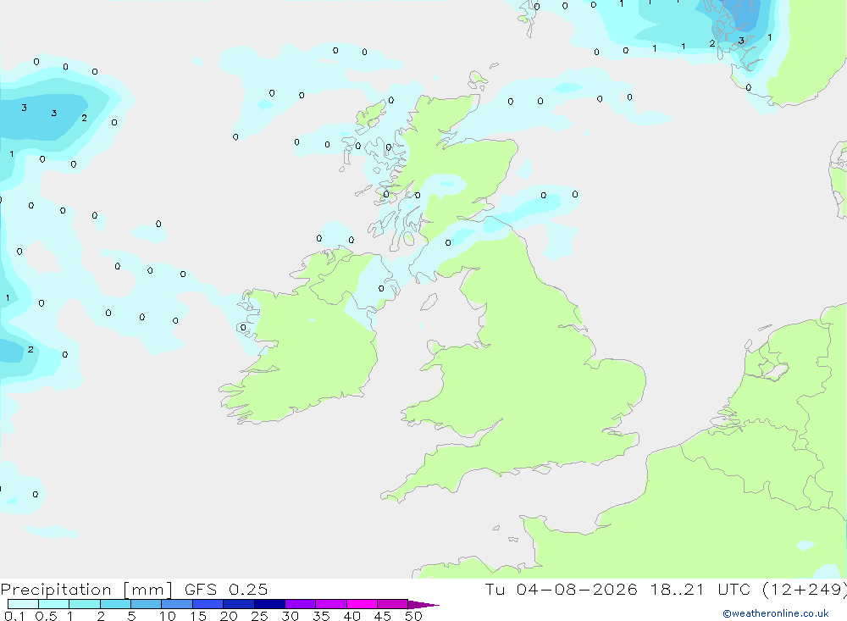Click the "0.1" legend scale label
847x621 pixels.
click(x=14, y=616)
